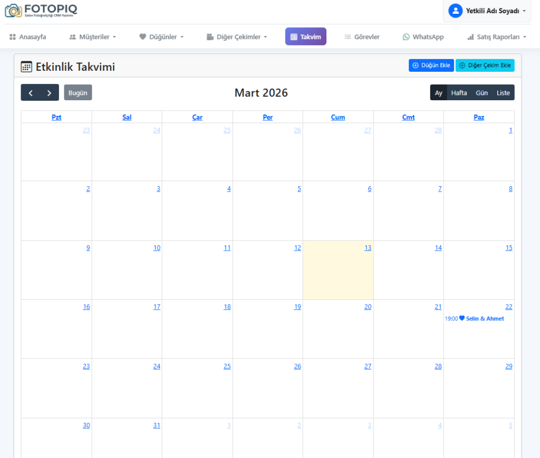Expand the Düğünler dropdown menu
The image size is (540, 458).
[x=161, y=37]
